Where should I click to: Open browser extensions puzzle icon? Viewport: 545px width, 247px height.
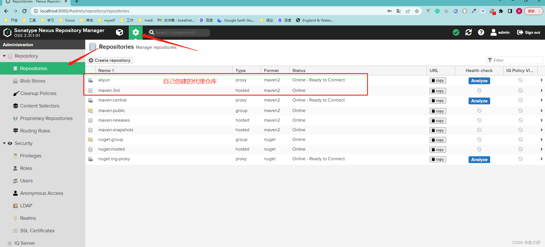point(501,11)
